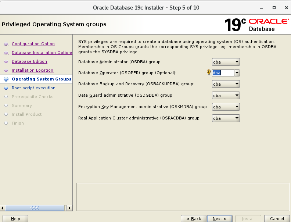Click the Database Operator (OSOPER) group label
Viewport: 291px width, 222px height.
[x=127, y=73]
